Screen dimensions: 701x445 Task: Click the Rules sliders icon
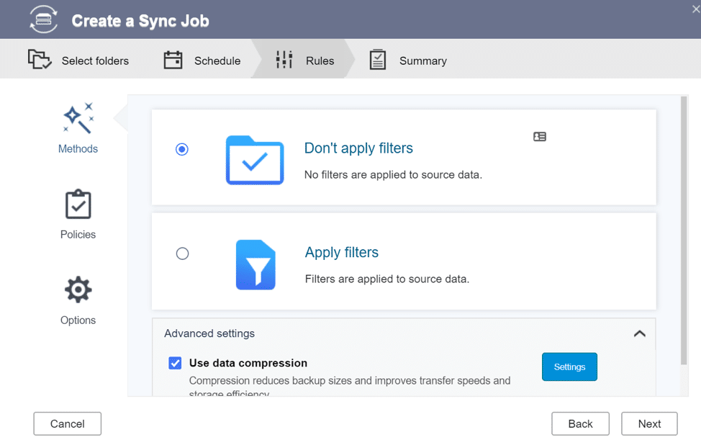(284, 60)
